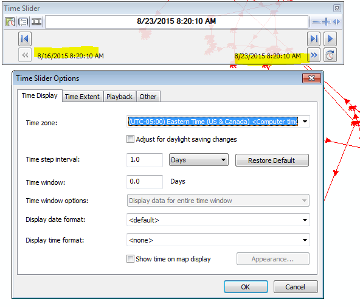
Task: Click the Time window options: label
Action: tap(57, 201)
